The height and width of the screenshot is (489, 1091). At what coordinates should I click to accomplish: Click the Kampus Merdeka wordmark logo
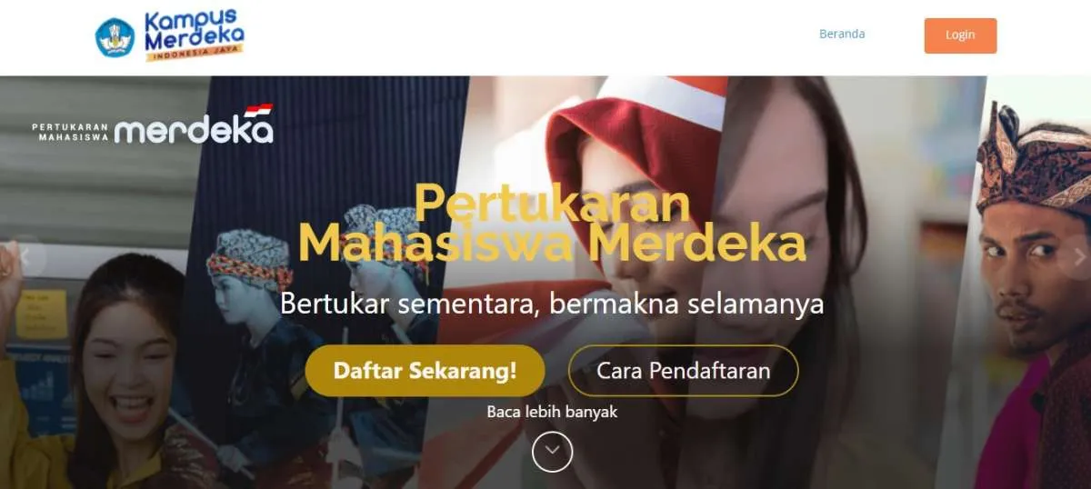click(x=194, y=31)
